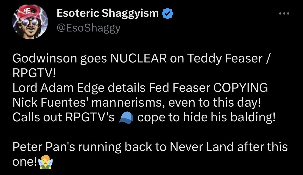Select the word NUCLEAR in the tweet

click(139, 58)
